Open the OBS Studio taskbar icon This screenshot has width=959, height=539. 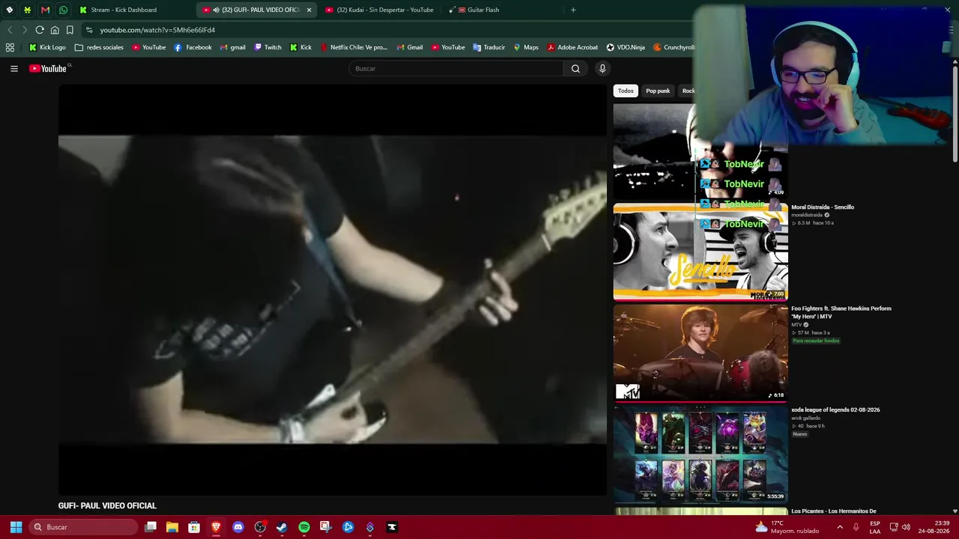coord(260,527)
